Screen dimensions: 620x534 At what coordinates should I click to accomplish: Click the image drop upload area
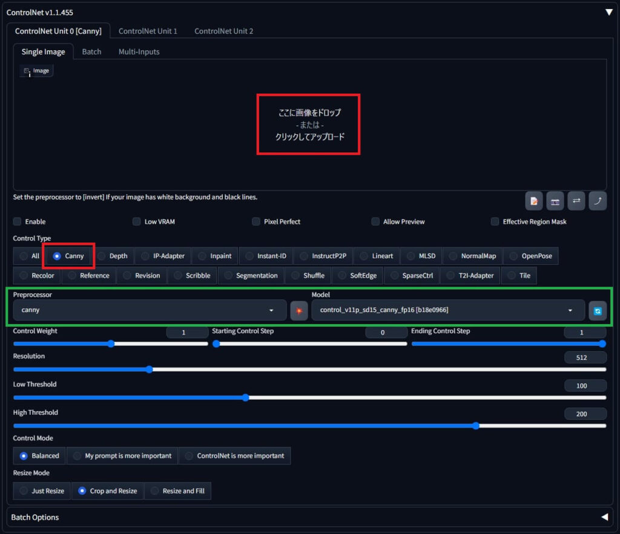(x=309, y=125)
